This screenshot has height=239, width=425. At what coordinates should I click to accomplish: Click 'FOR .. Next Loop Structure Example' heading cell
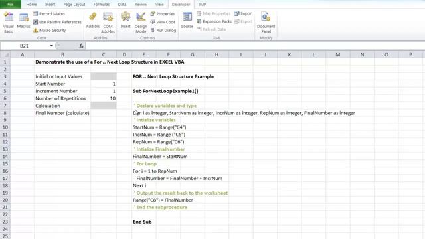point(173,76)
